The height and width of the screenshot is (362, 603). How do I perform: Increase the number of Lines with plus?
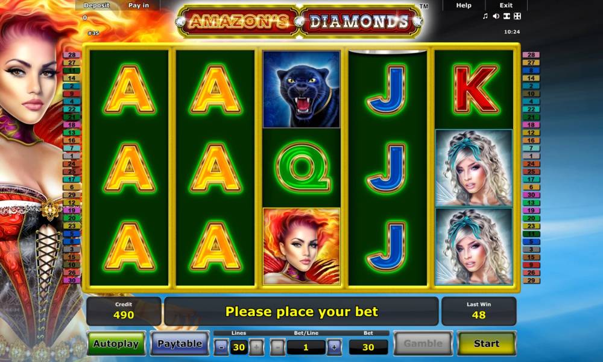coord(256,348)
